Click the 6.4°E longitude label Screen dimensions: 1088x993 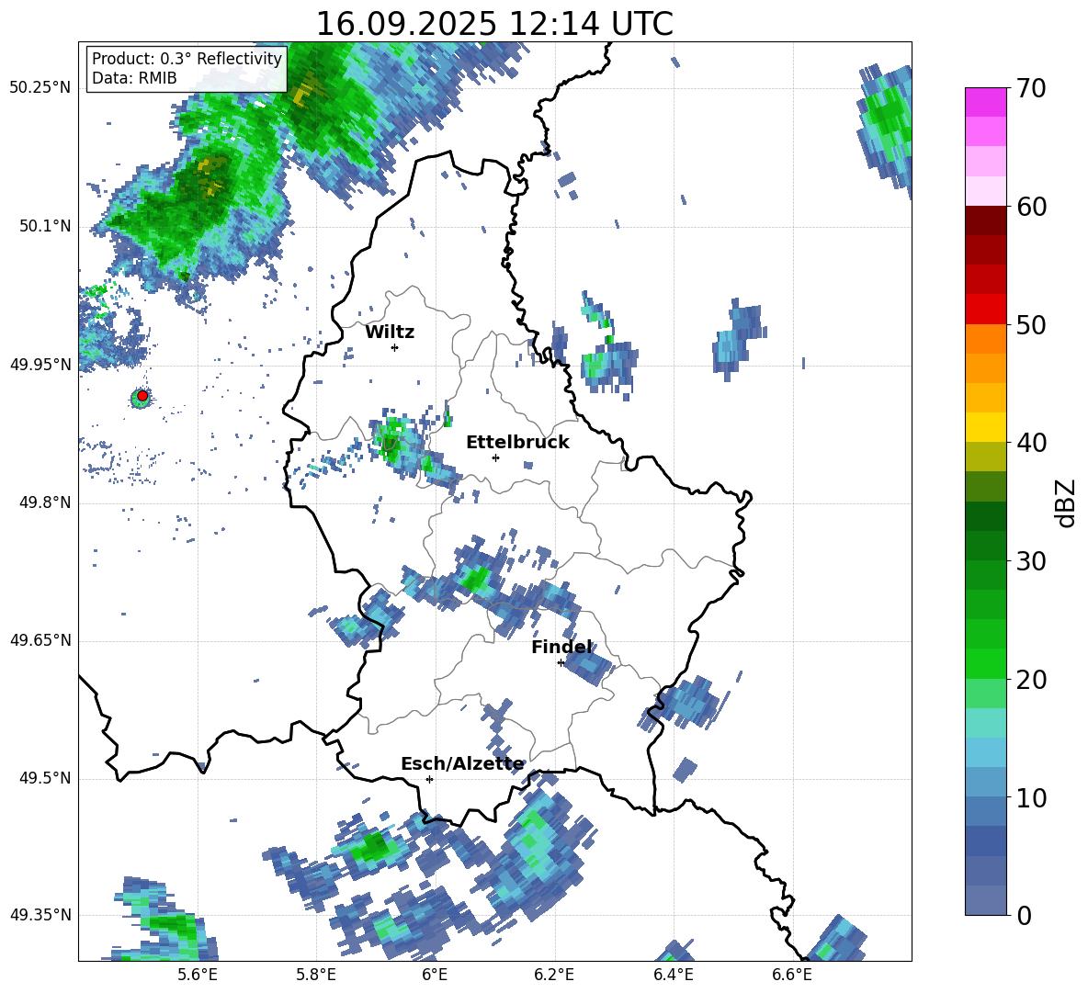674,975
